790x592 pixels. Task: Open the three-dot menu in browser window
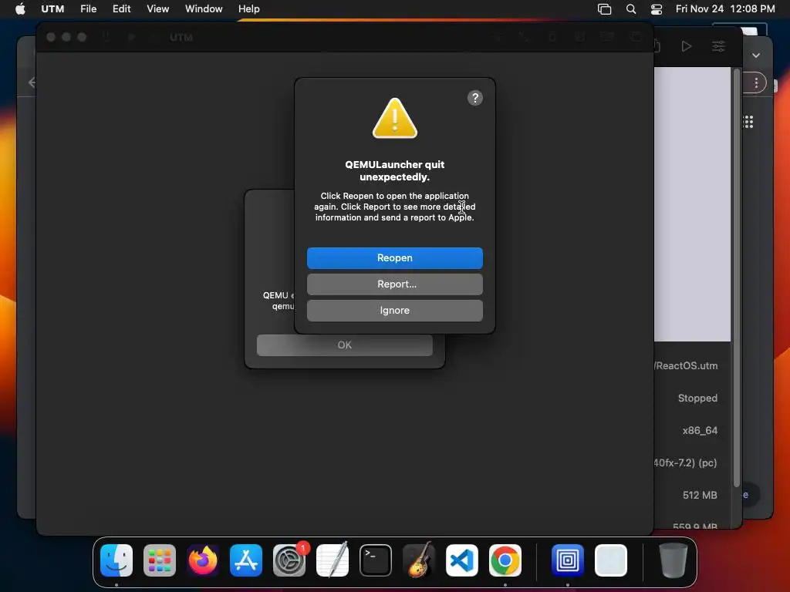coord(756,82)
